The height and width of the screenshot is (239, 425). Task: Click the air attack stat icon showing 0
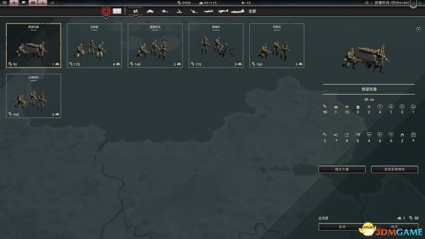[402, 107]
